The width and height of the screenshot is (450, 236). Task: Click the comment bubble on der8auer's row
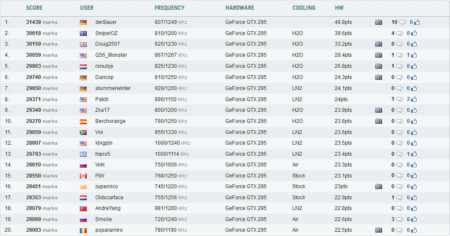coord(402,22)
